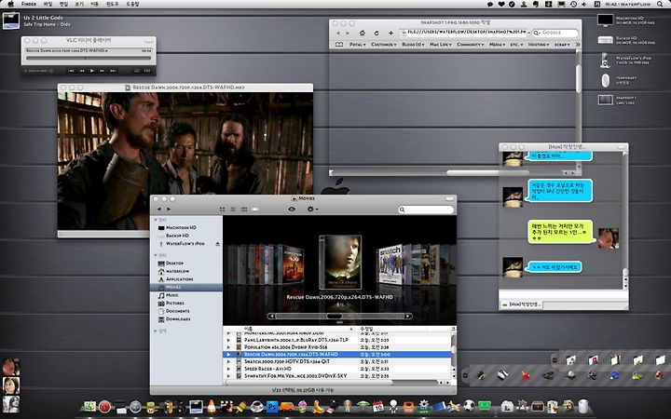Open Macintosh HD desktop drive icon

pyautogui.click(x=605, y=20)
